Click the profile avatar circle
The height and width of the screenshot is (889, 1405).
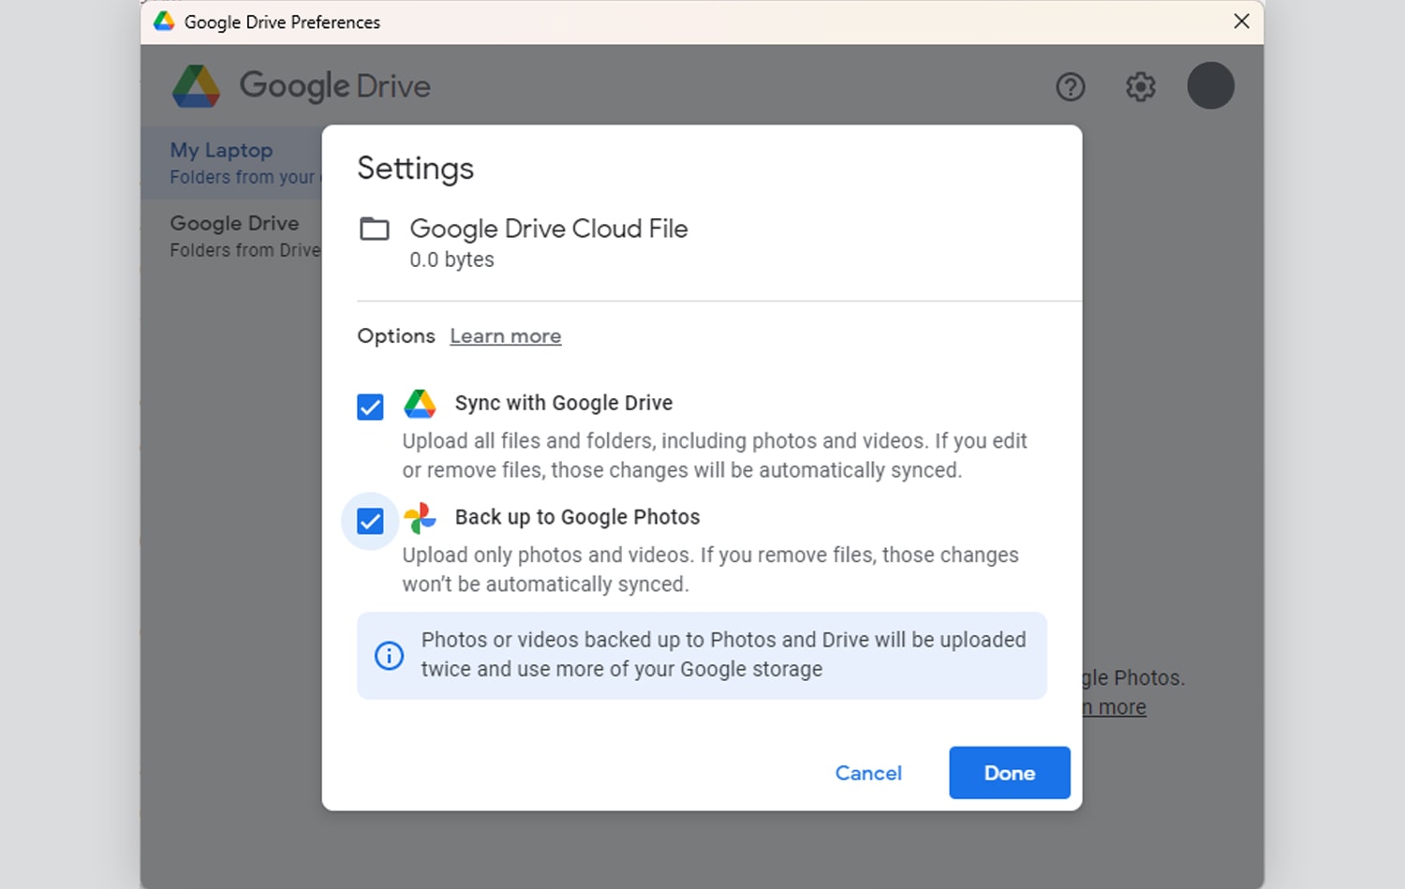1210,85
